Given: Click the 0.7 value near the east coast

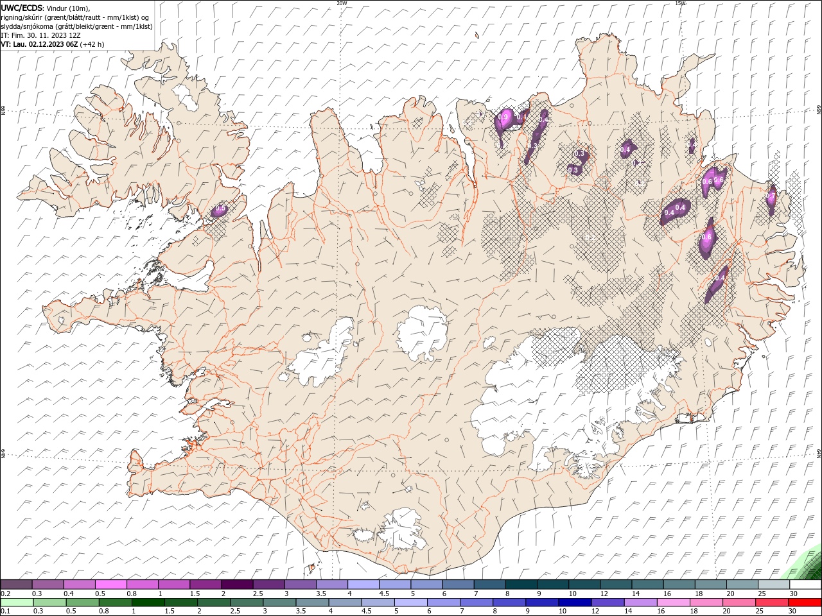Looking at the screenshot, I should pos(771,195).
